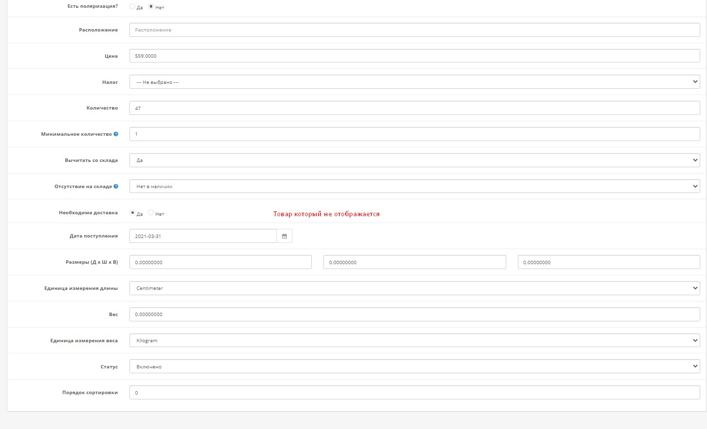Click the width (Ш) dimension field
Image resolution: width=707 pixels, height=429 pixels.
[x=415, y=262]
